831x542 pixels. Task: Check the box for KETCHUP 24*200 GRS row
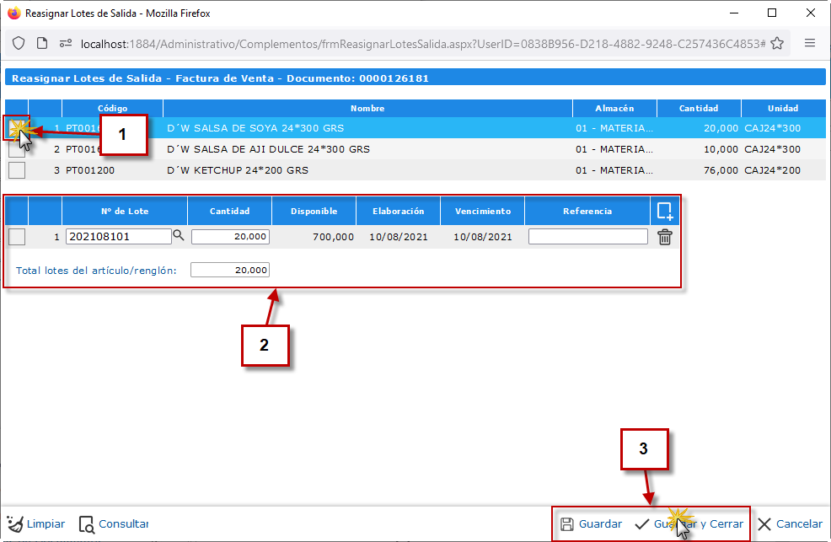click(x=17, y=170)
